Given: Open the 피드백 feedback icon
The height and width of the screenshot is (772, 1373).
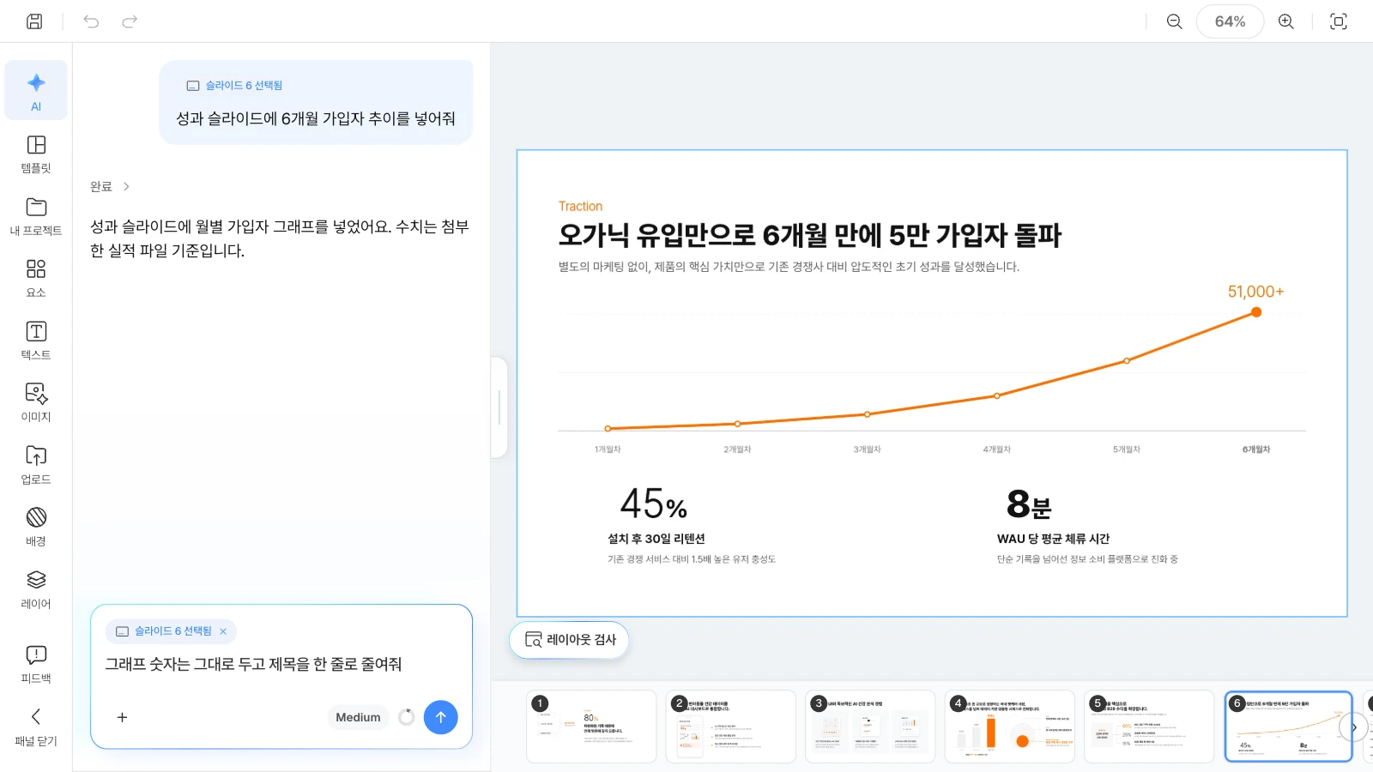Looking at the screenshot, I should point(36,664).
